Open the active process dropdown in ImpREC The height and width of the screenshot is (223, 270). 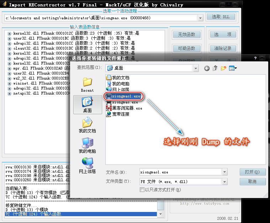(200, 18)
